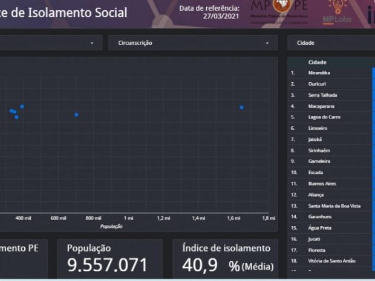Click the isolated data point between 600 and 800 mil
The width and height of the screenshot is (375, 281).
(x=76, y=114)
